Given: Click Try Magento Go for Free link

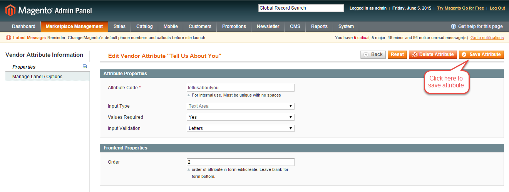Looking at the screenshot, I should click(x=460, y=8).
